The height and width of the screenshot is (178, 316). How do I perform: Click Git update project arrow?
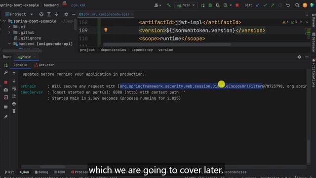click(258, 5)
